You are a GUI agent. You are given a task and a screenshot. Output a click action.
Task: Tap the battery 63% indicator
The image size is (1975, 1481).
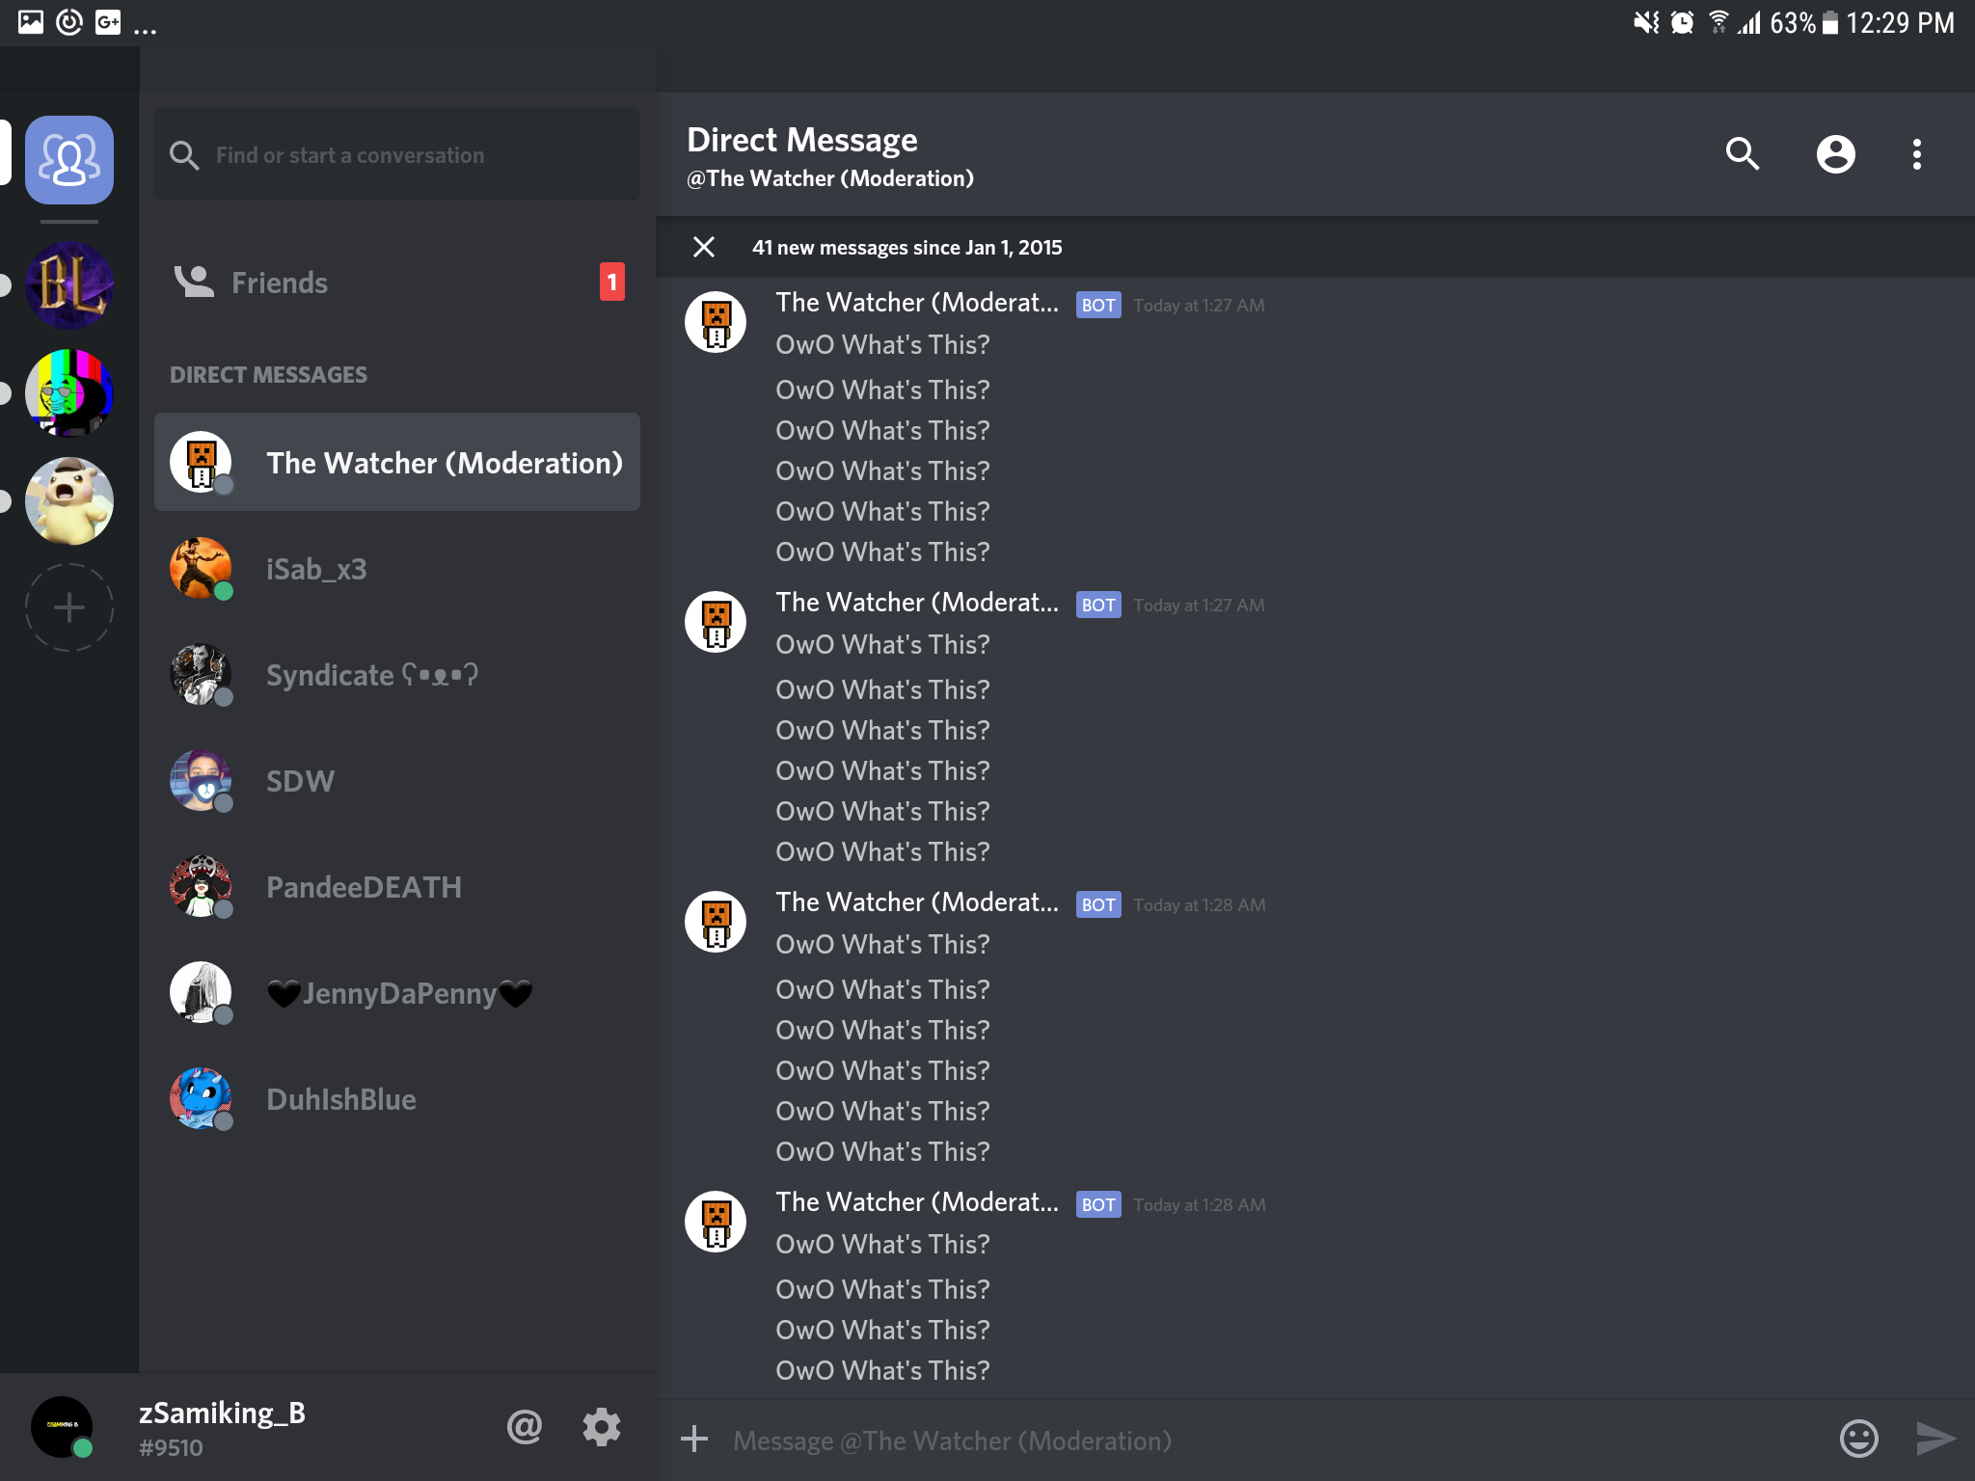(1803, 22)
